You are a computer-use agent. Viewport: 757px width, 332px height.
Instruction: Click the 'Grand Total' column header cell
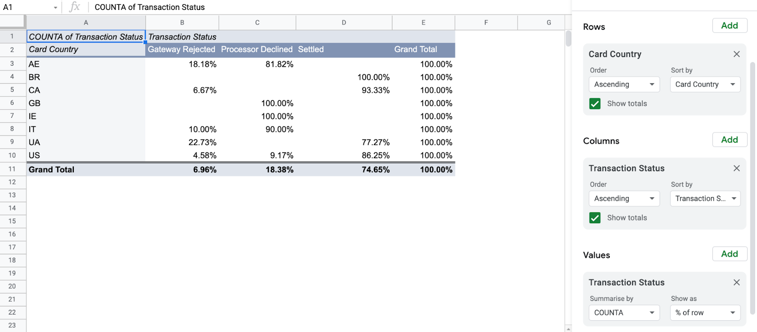423,49
